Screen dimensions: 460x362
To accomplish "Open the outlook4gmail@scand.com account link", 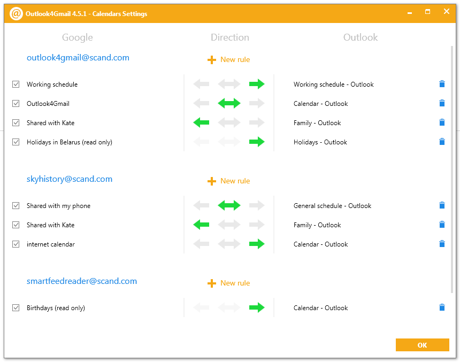I will pos(78,58).
